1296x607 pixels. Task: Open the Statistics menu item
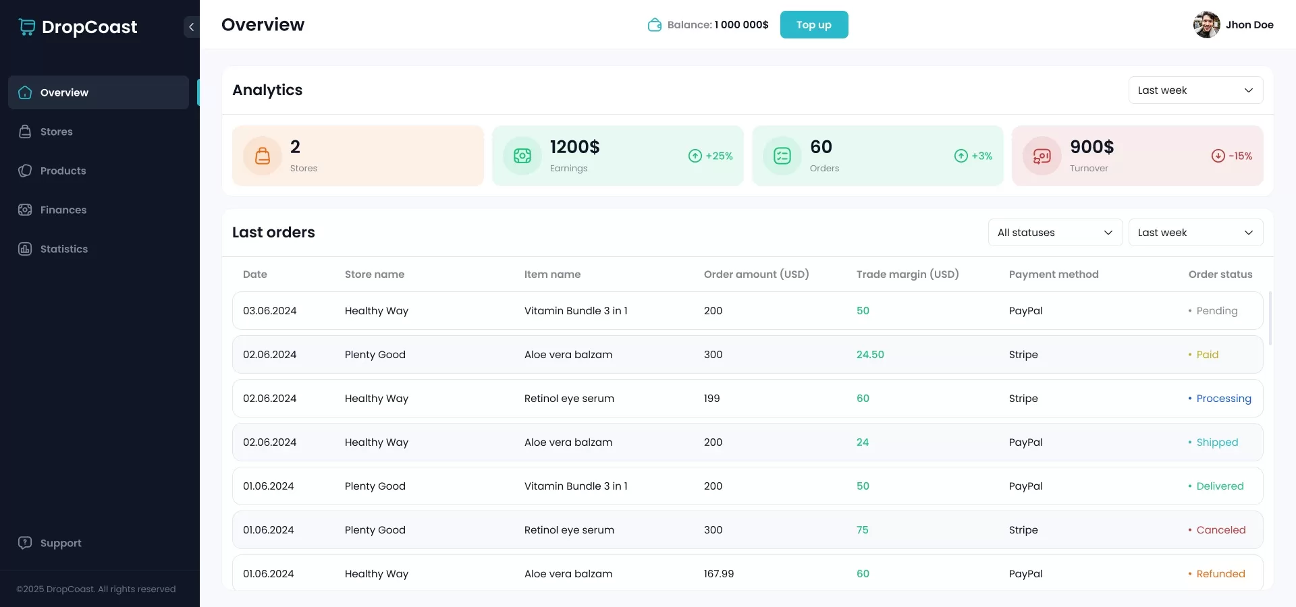63,249
